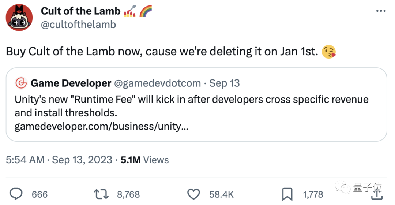Click the Cult of the Lamb display name
This screenshot has width=395, height=205.
coord(80,11)
